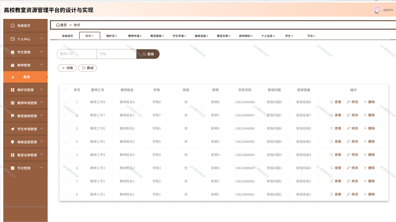The width and height of the screenshot is (396, 222).
Task: Close the 教室报修 tab
Action: pyautogui.click(x=163, y=36)
